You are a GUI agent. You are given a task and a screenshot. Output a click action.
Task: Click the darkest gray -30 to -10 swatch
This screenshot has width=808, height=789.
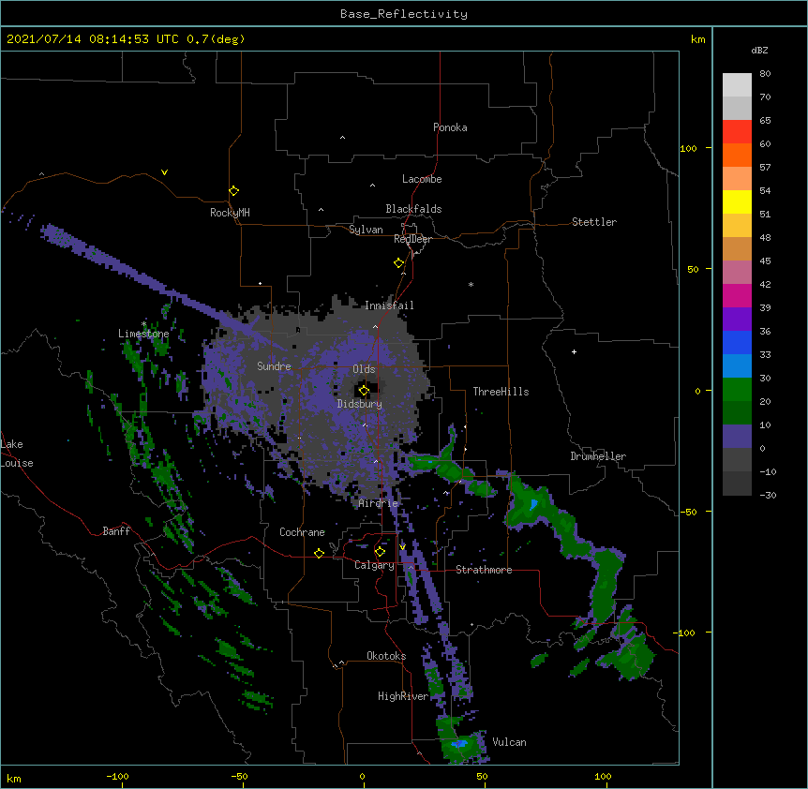click(737, 484)
